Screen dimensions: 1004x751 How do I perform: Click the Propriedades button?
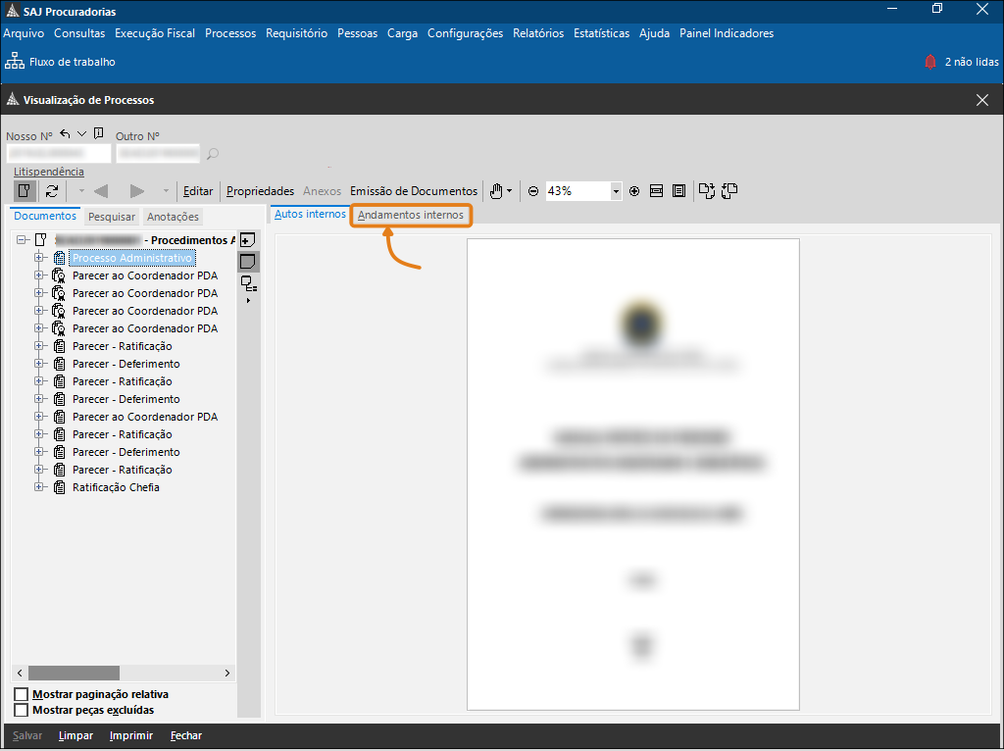point(260,191)
